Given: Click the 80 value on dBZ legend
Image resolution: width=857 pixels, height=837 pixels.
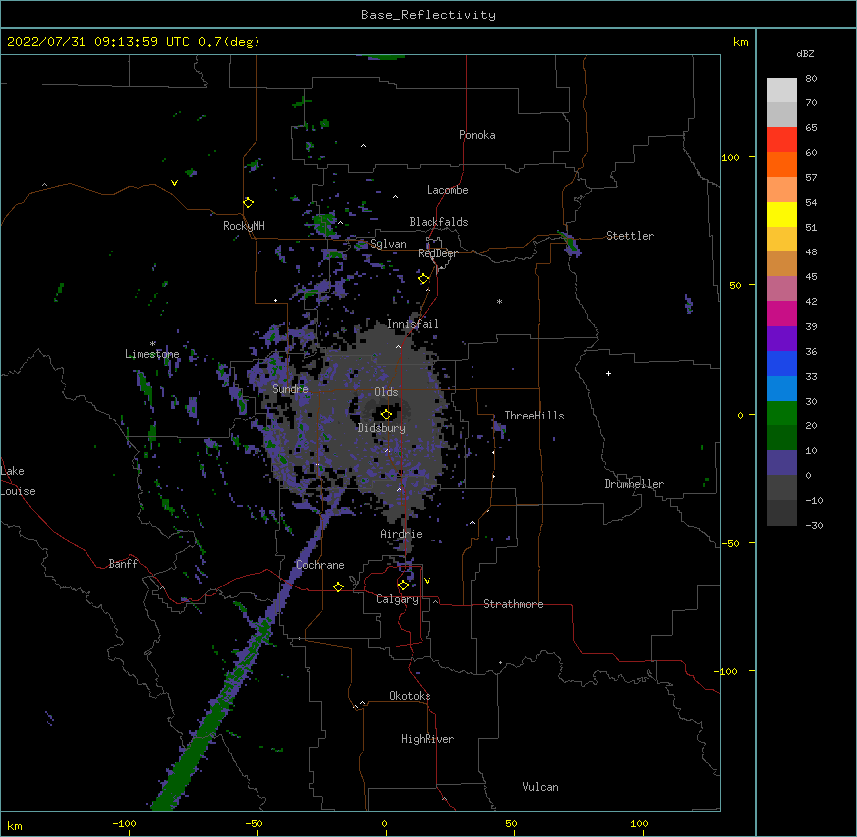Looking at the screenshot, I should click(x=811, y=79).
